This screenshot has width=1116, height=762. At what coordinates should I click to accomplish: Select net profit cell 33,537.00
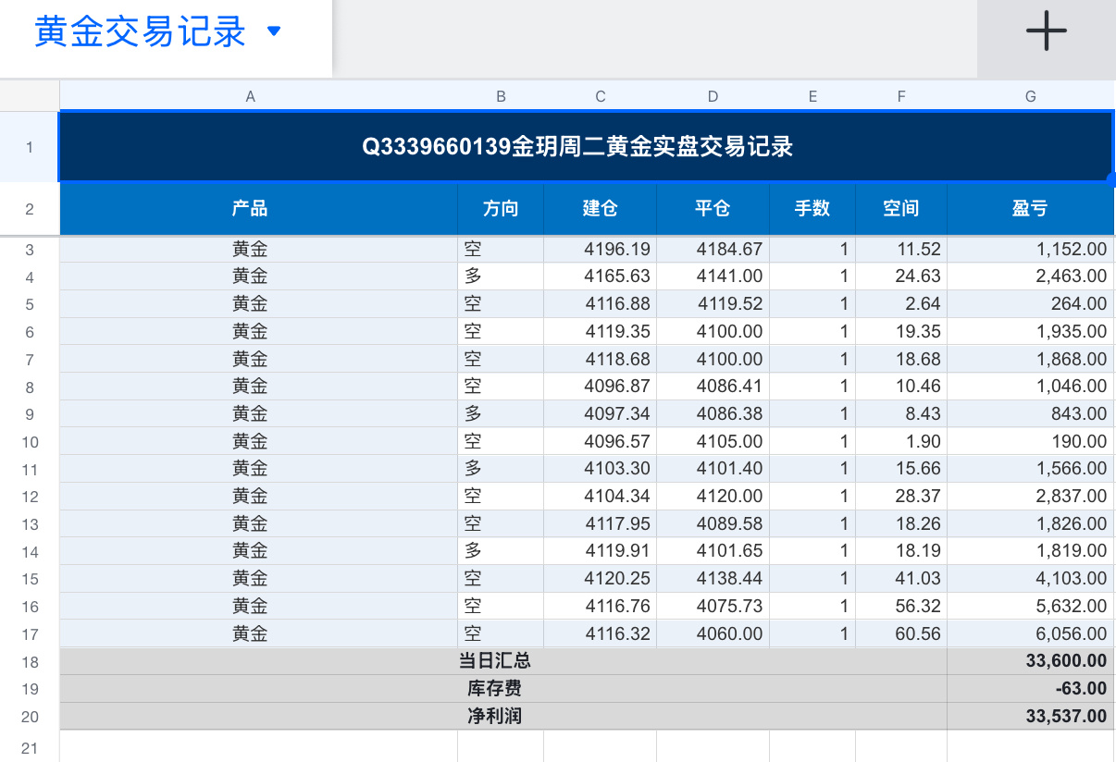click(1031, 716)
